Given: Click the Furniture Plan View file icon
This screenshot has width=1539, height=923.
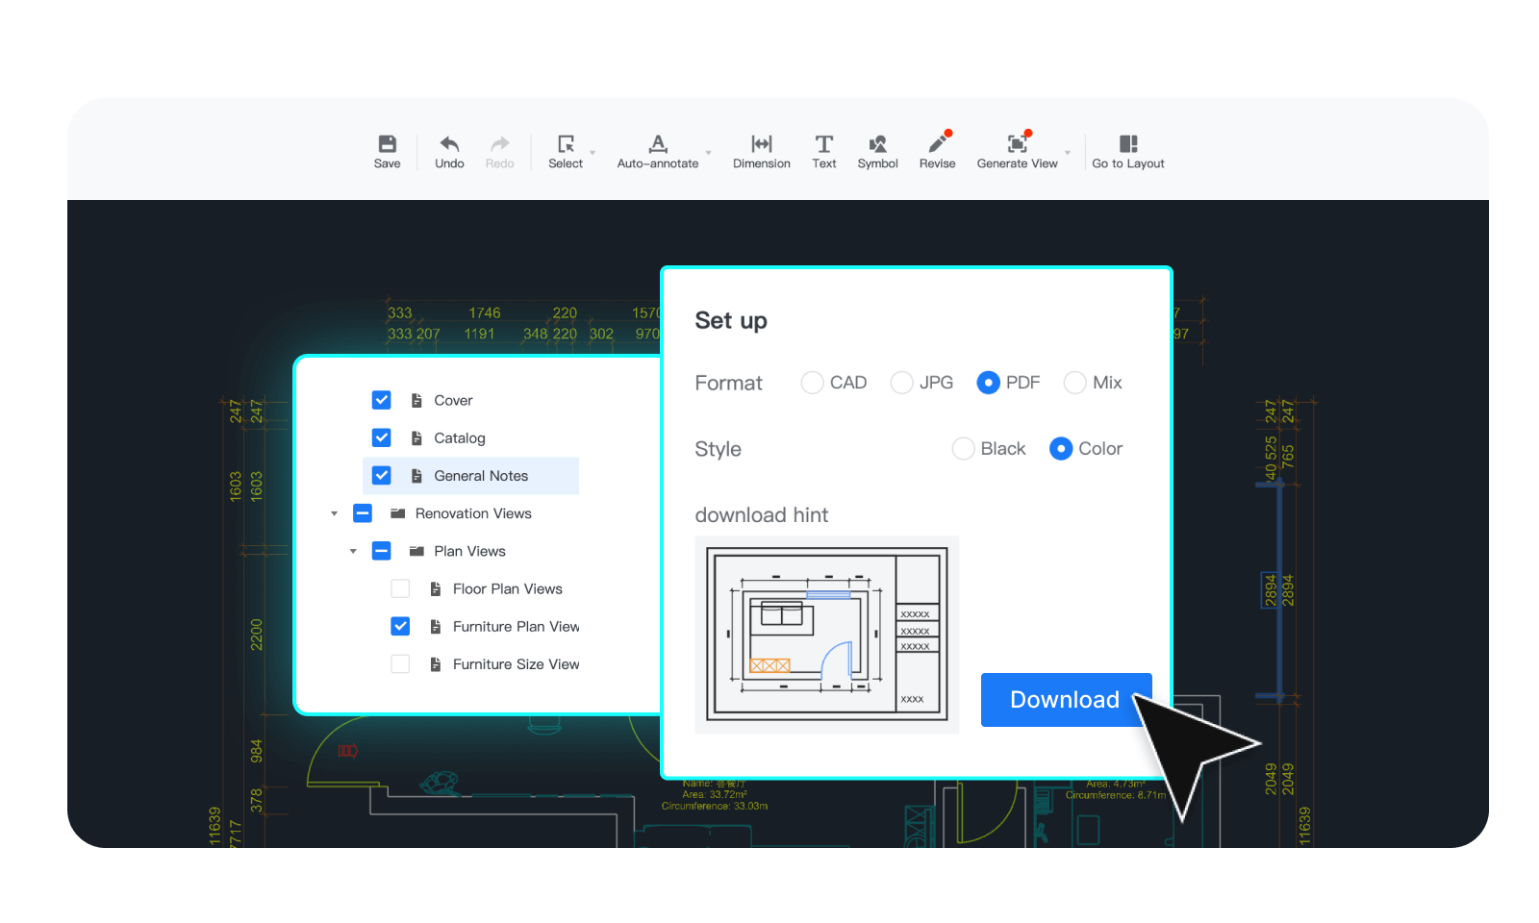Looking at the screenshot, I should [x=436, y=627].
